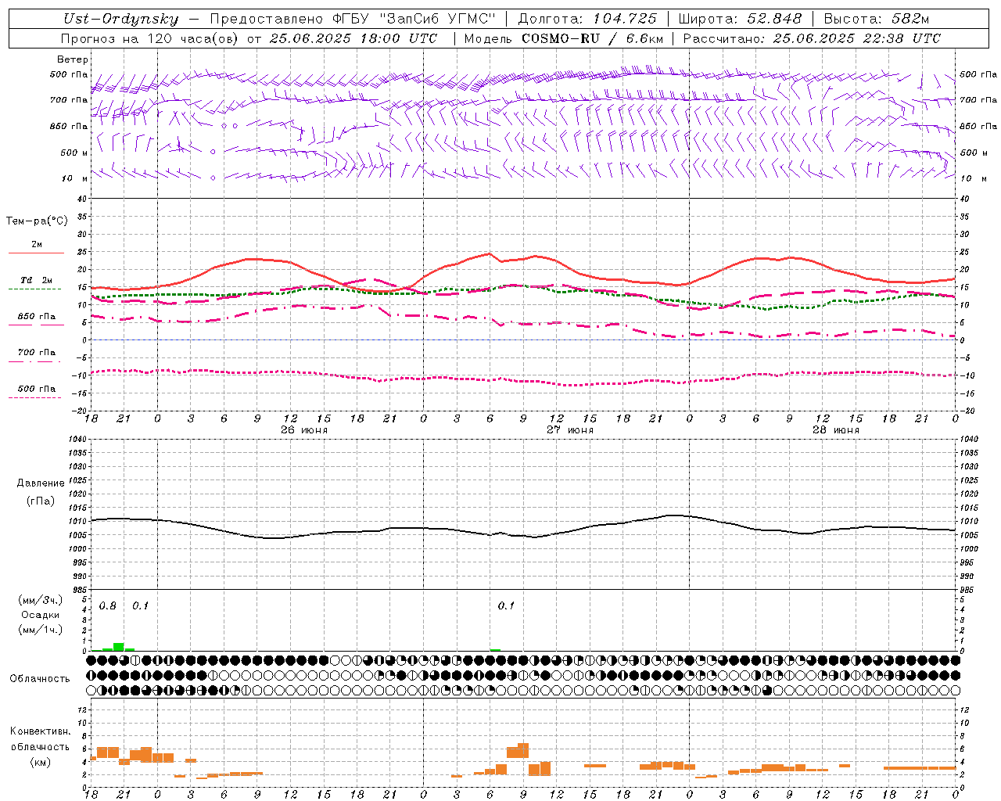Viewport: 1001px width, 801px height.
Task: Click the Ust-Ordynsky station title
Action: (121, 20)
